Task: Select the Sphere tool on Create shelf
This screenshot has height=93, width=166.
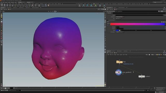Action: (5, 5)
